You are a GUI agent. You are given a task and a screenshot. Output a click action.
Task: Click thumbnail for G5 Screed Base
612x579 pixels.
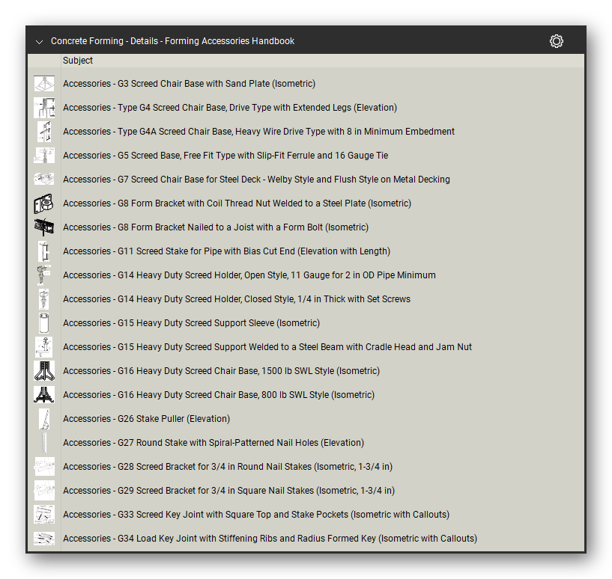tap(44, 155)
